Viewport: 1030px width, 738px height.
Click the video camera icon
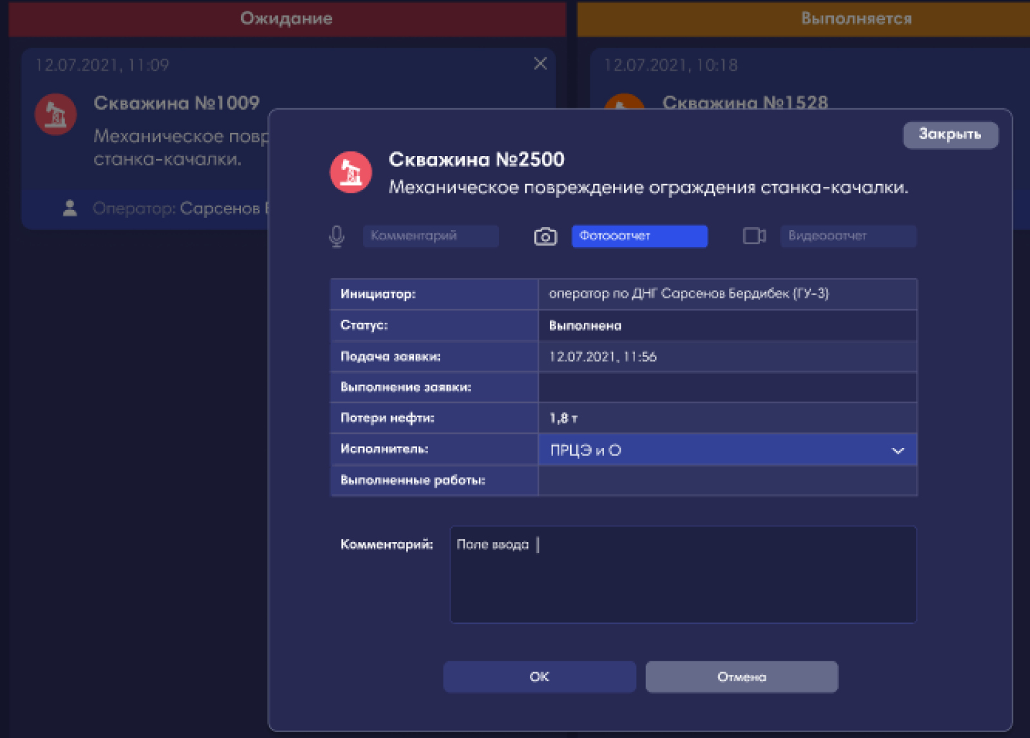coord(753,236)
